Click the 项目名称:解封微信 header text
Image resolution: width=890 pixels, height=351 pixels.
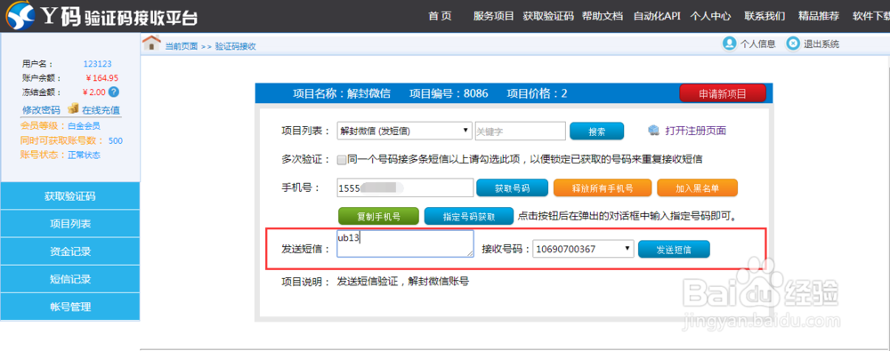[341, 93]
